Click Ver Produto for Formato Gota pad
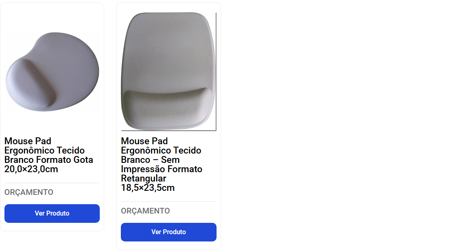This screenshot has height=252, width=455. pyautogui.click(x=52, y=214)
